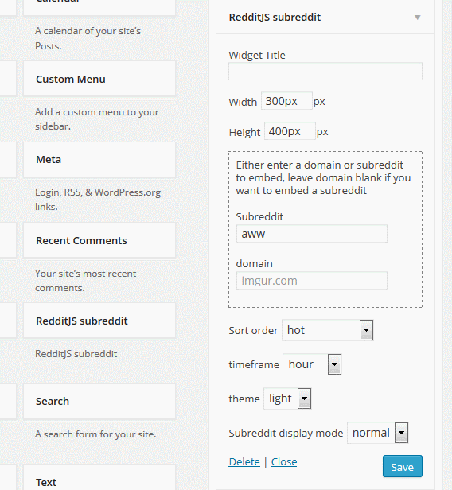
Task: Open the Subreddit display mode dropdown
Action: point(378,433)
